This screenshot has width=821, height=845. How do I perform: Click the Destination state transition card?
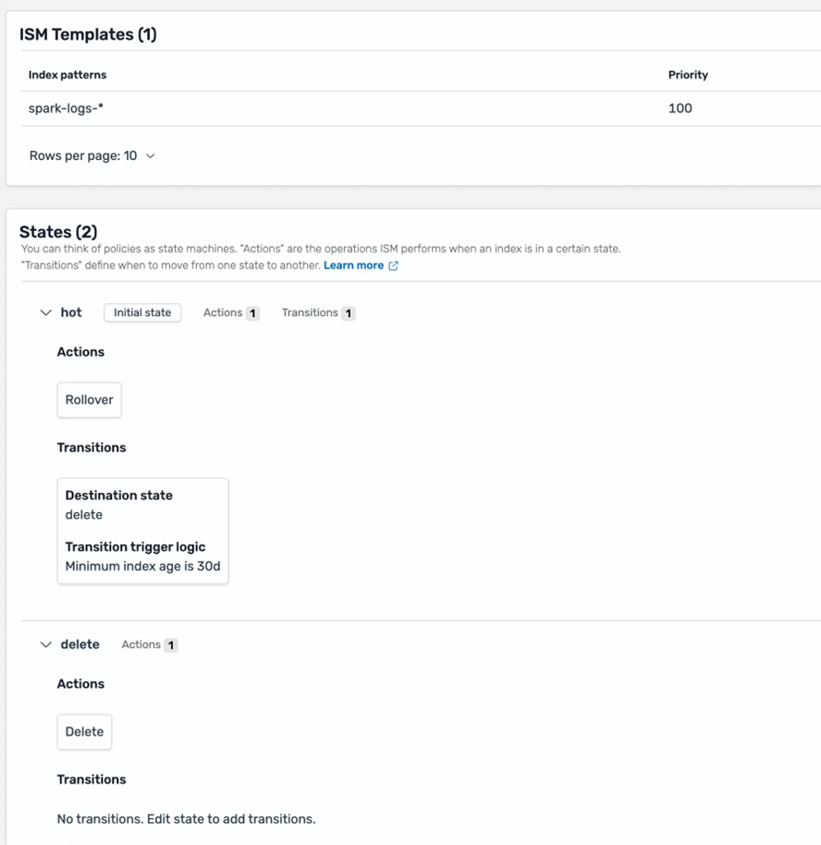click(x=142, y=531)
